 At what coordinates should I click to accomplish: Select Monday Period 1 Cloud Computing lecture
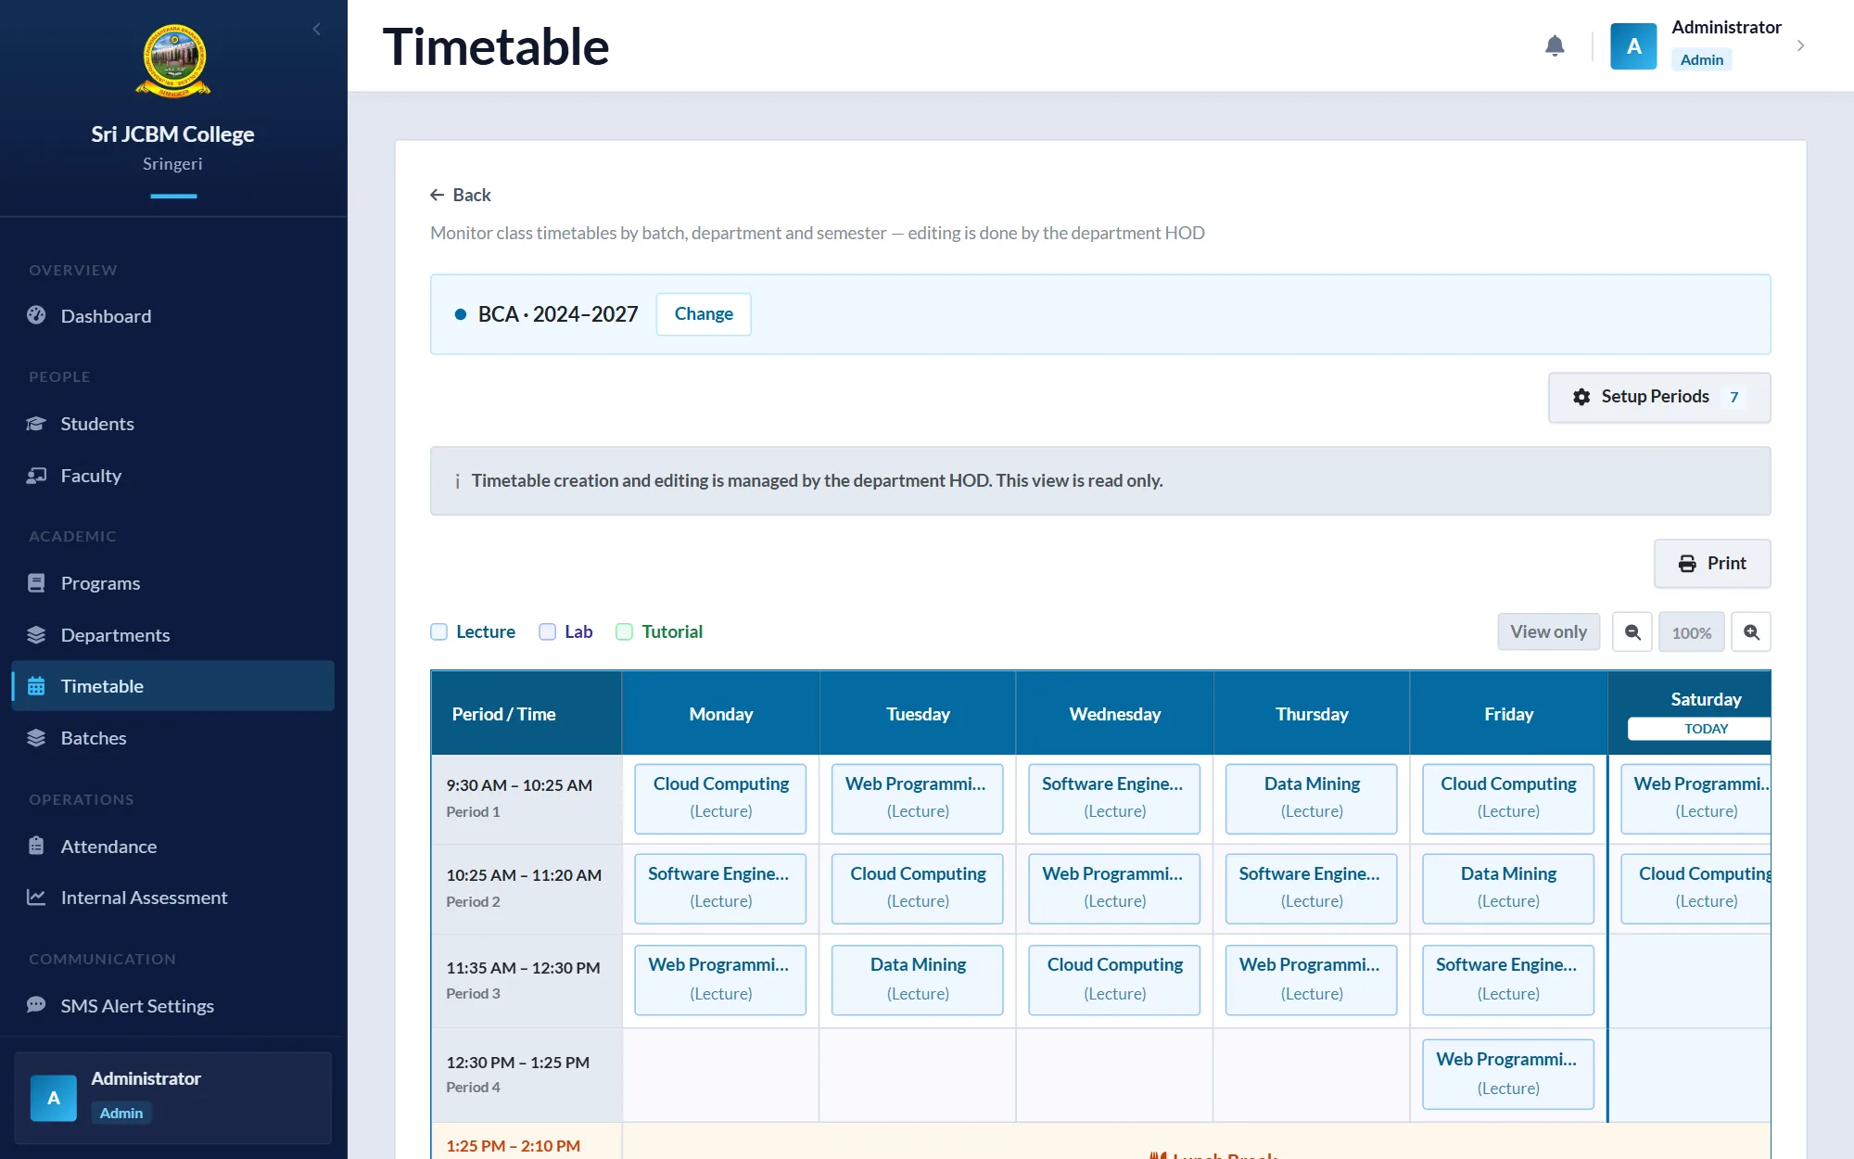pos(720,798)
